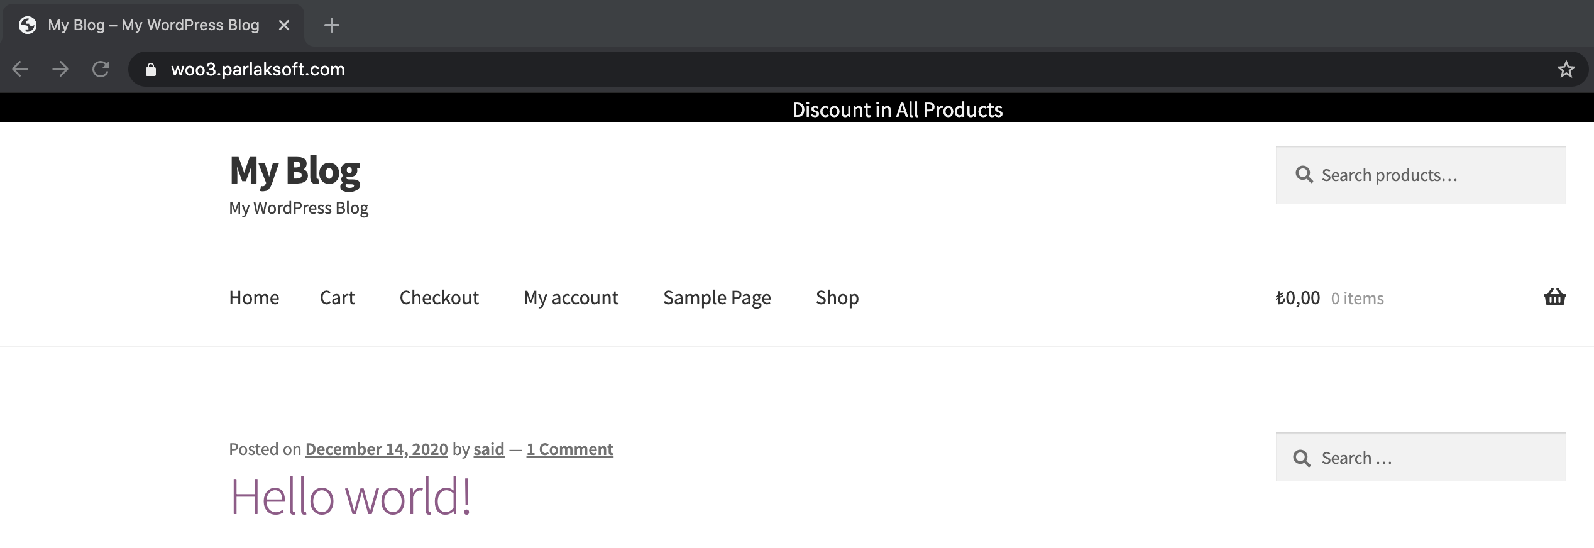The width and height of the screenshot is (1594, 548).
Task: Open the Shop page
Action: 837,297
